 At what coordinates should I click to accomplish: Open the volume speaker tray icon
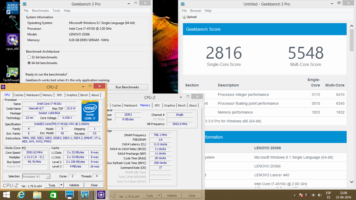tap(320, 195)
